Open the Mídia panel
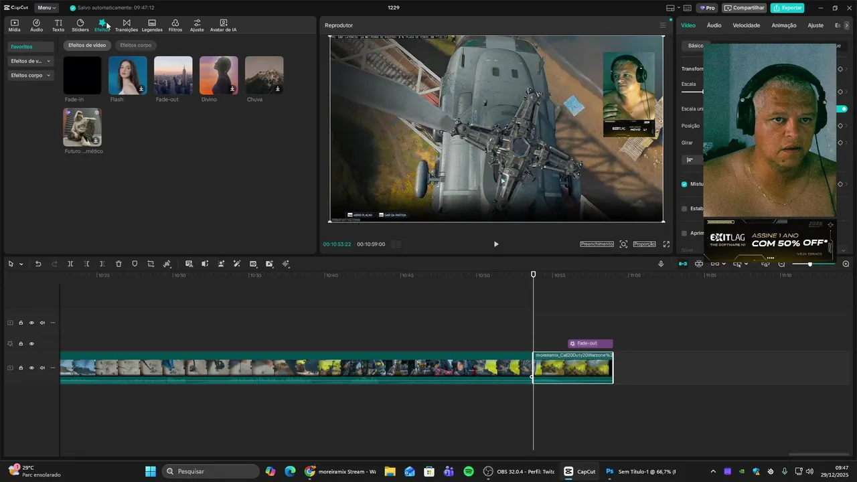This screenshot has width=857, height=482. (x=14, y=25)
